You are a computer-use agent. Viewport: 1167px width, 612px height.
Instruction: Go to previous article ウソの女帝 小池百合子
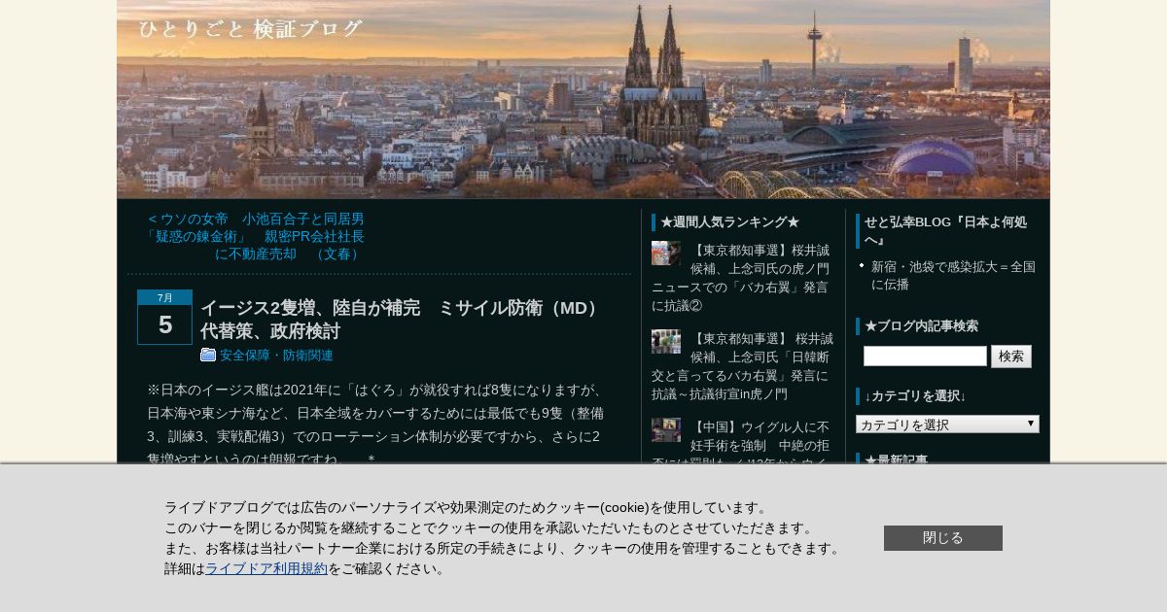[255, 237]
